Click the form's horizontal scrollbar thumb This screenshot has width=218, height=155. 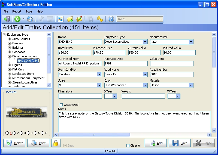coord(94,135)
